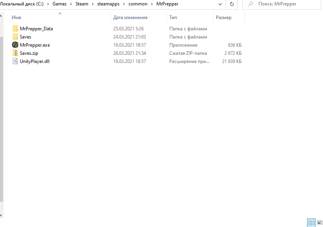This screenshot has height=227, width=323.
Task: Click the date 26.03.2021 21:34
Action: click(129, 53)
